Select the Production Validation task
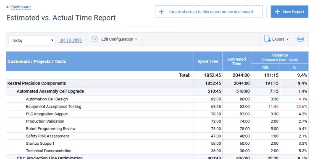This screenshot has width=315, height=159. pos(157,121)
